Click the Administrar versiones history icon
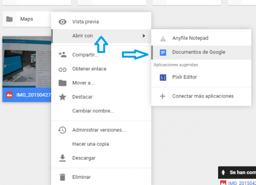 pyautogui.click(x=62, y=130)
